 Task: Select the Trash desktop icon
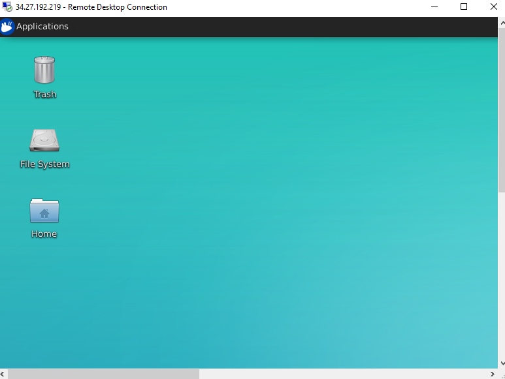click(x=44, y=70)
